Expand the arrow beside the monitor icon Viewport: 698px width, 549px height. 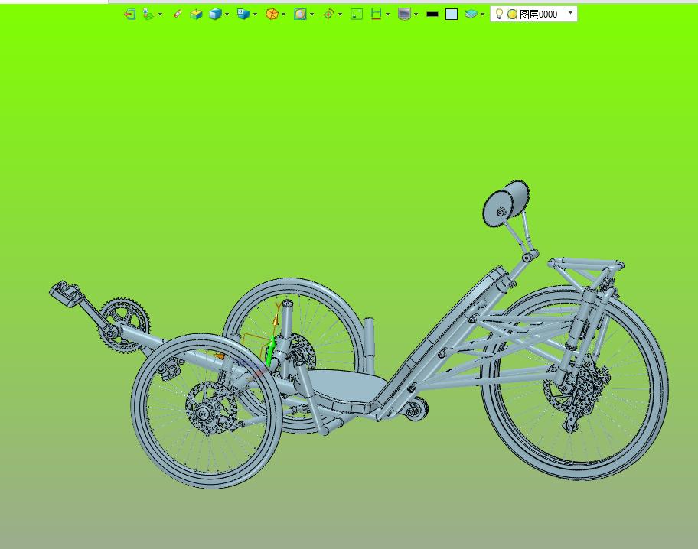(416, 15)
